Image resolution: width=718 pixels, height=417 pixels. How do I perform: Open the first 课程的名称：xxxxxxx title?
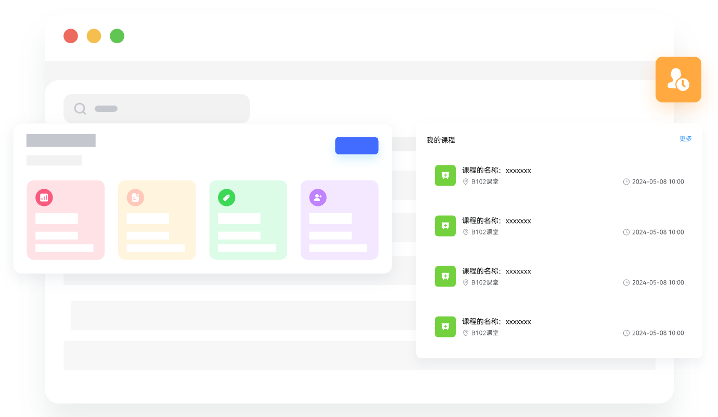point(496,170)
